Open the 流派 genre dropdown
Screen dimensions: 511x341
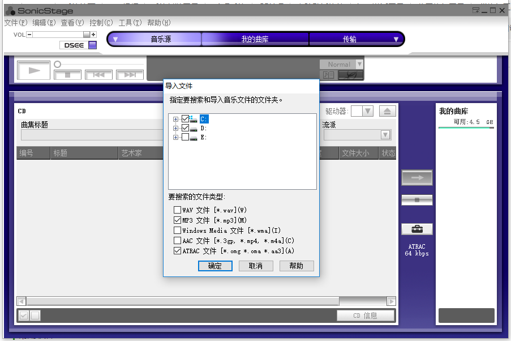pos(385,135)
